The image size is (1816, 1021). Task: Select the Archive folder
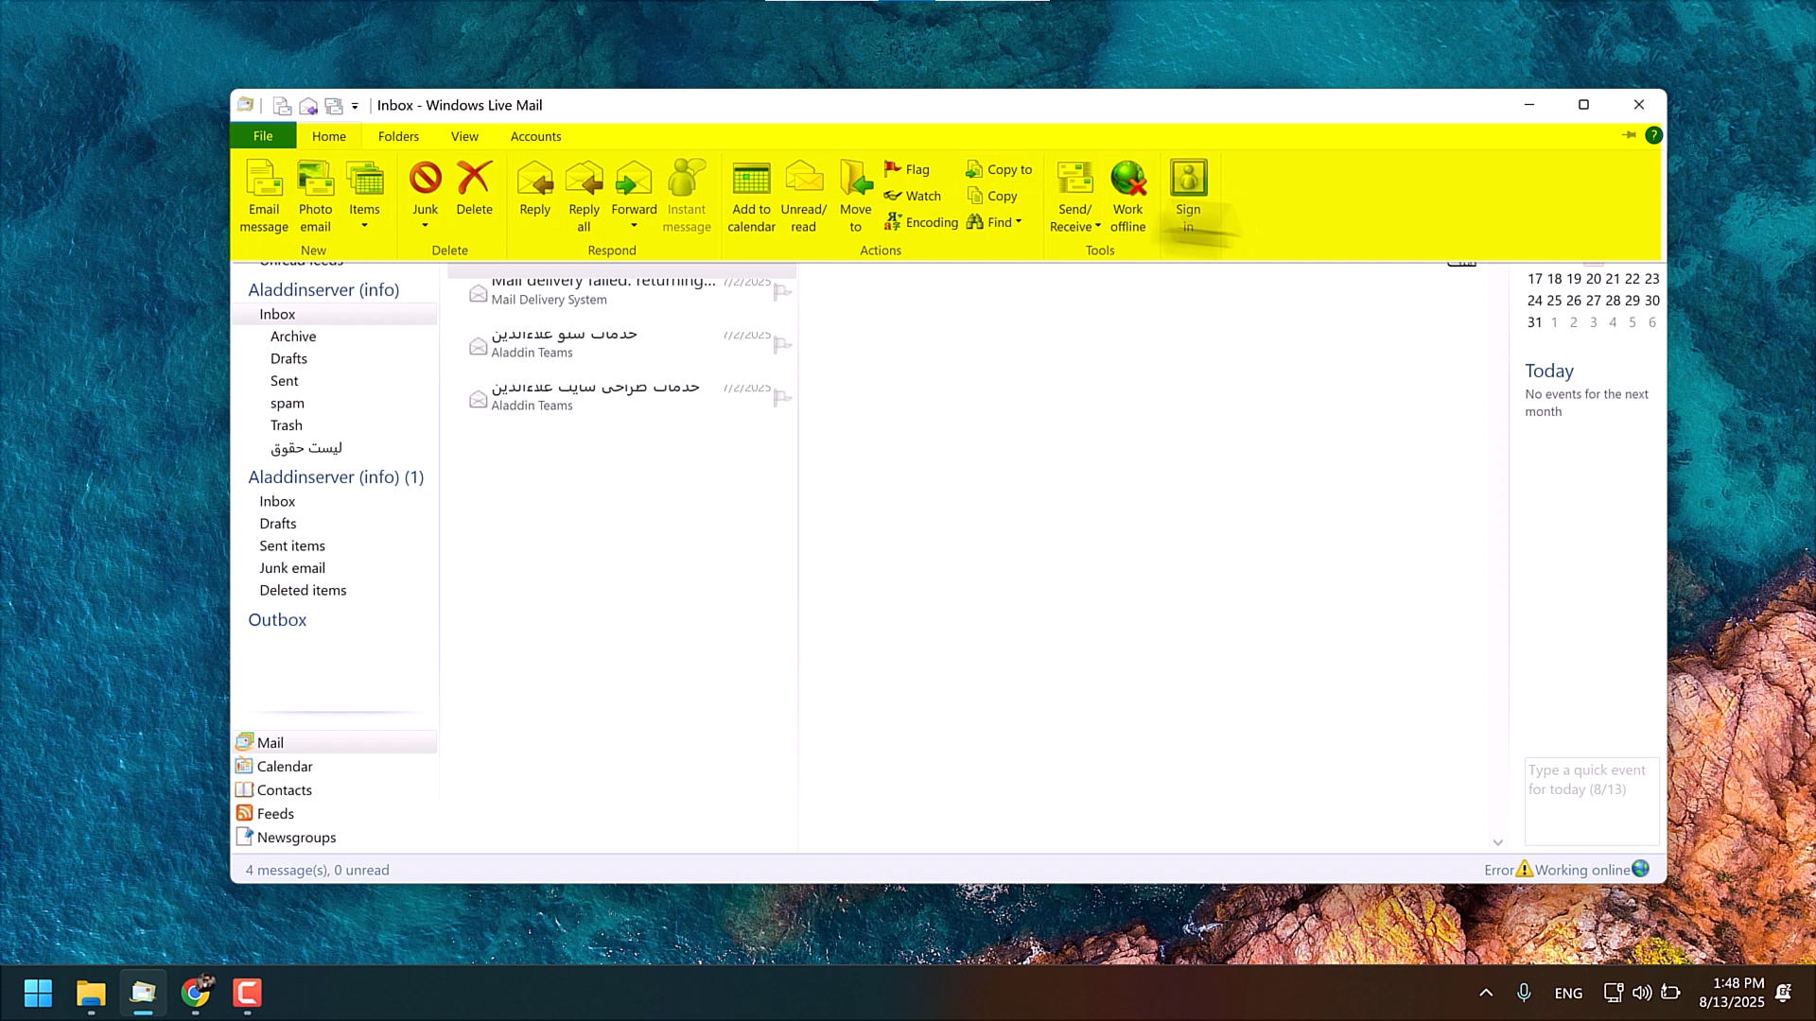[293, 337]
